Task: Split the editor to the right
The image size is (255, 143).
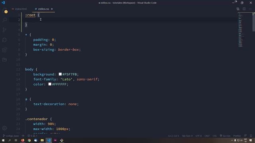Action: 244,9
